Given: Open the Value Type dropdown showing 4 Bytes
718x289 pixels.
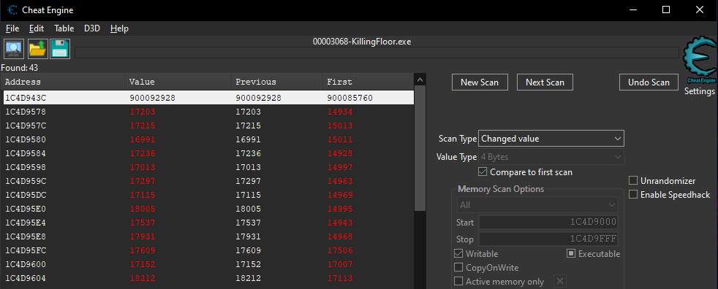Looking at the screenshot, I should coord(551,157).
